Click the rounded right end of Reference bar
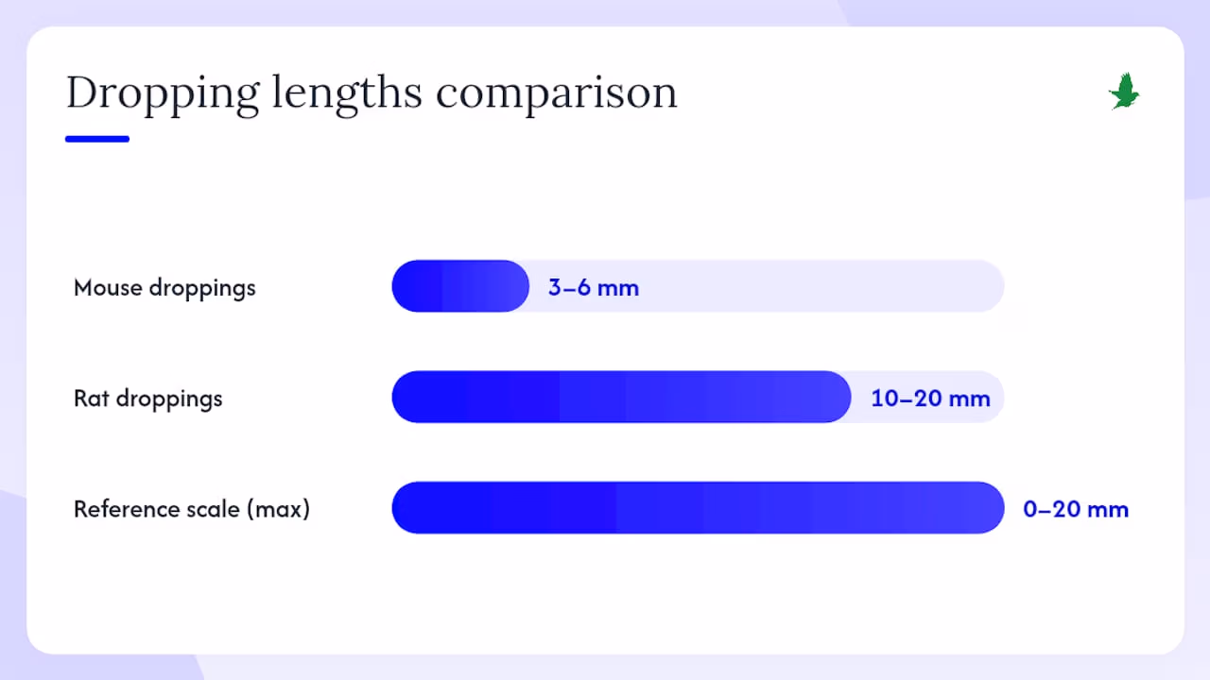The image size is (1210, 680). coord(990,508)
